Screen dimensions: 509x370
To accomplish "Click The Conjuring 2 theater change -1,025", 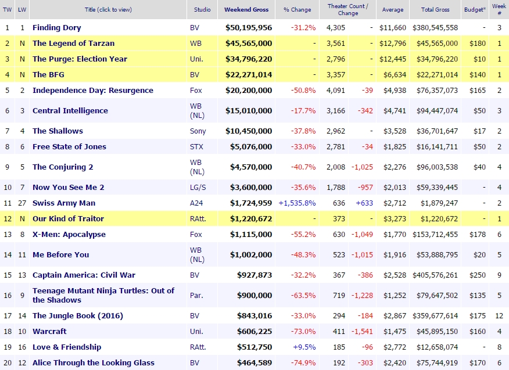I will pyautogui.click(x=362, y=167).
